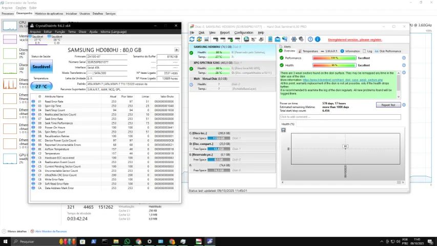
Task: Select Msft Virtual Disk in Sentinel list
Action: tap(233, 84)
